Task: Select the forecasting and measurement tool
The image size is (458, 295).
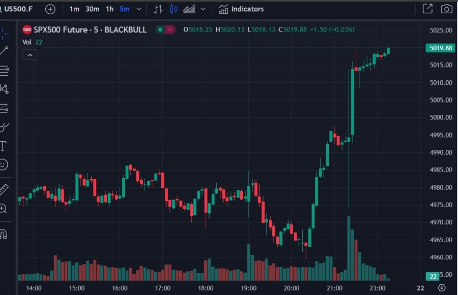Action: [x=4, y=109]
